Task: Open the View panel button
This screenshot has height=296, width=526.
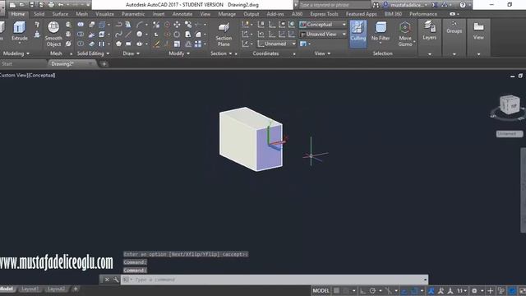Action: (x=478, y=31)
